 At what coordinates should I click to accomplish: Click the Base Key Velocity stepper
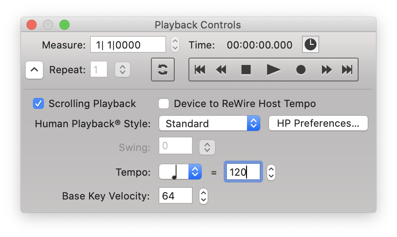pos(204,196)
